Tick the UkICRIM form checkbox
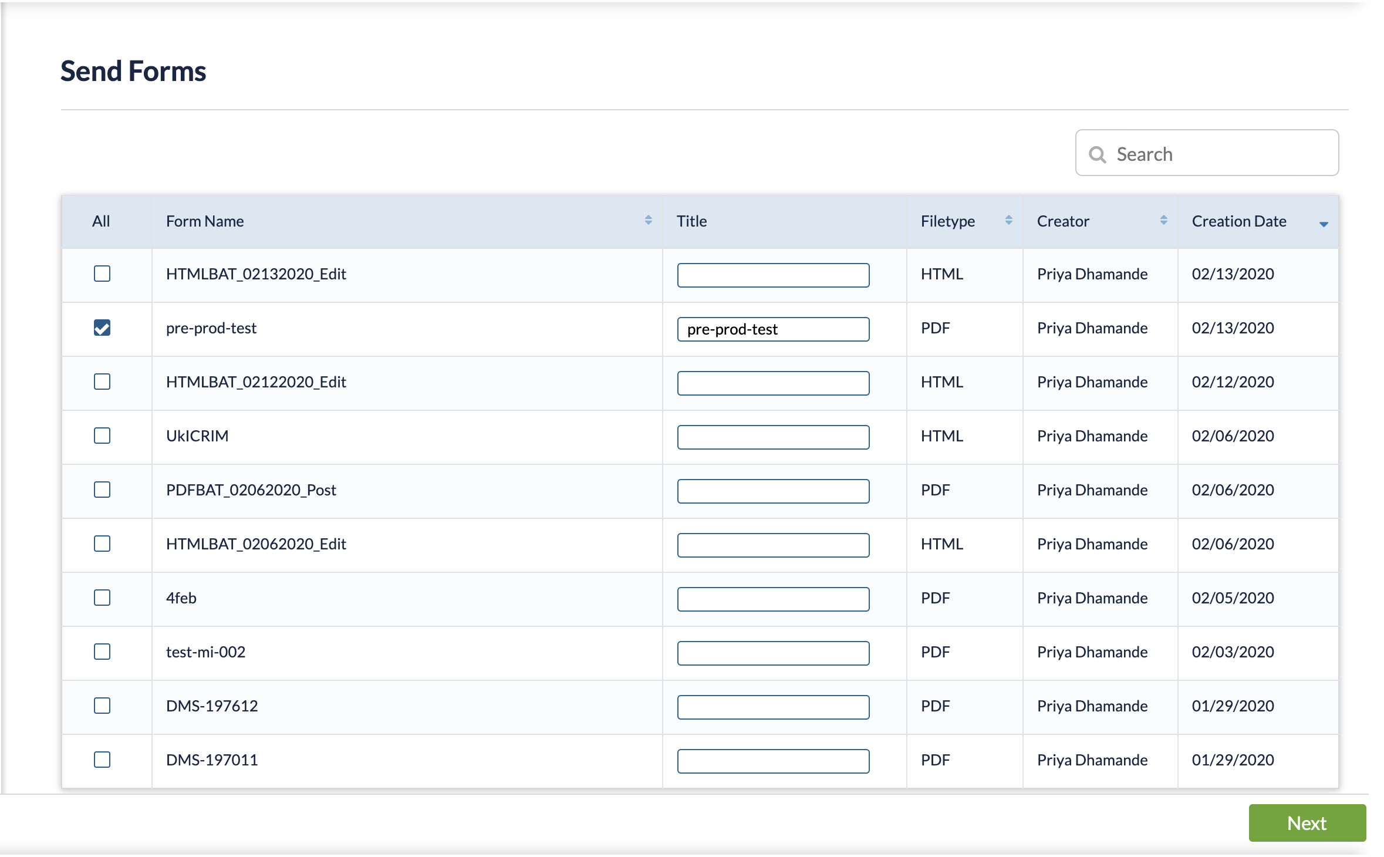The height and width of the screenshot is (857, 1384). 102,436
